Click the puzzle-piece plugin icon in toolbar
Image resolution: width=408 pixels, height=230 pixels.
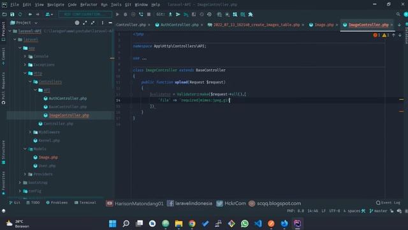coord(251,14)
